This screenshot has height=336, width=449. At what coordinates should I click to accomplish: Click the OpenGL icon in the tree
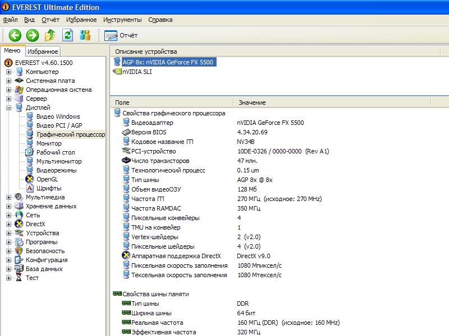30,179
